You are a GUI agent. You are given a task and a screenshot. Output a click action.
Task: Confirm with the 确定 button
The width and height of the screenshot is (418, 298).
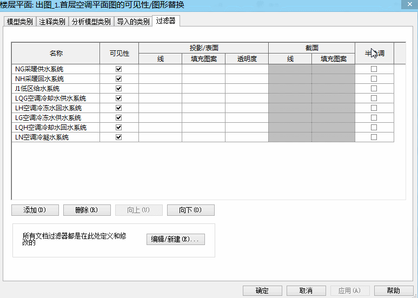[x=262, y=290]
